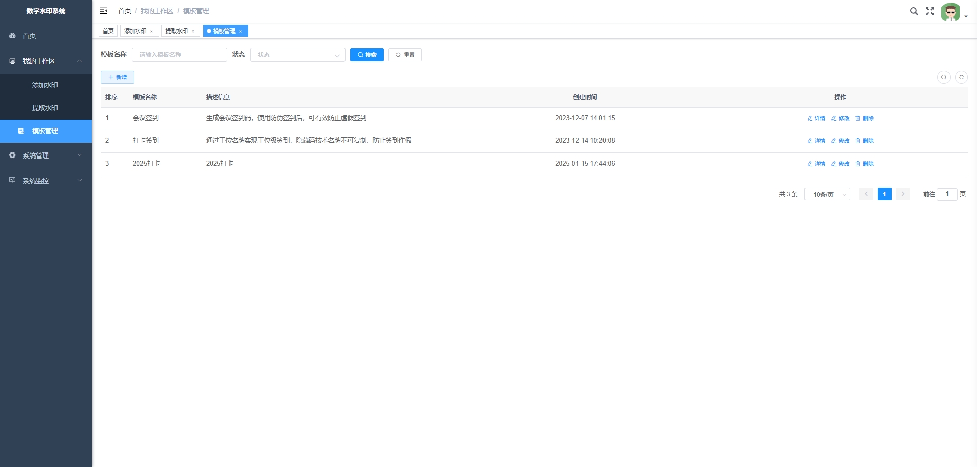
Task: Open 添加水印 in the sidebar
Action: 45,85
